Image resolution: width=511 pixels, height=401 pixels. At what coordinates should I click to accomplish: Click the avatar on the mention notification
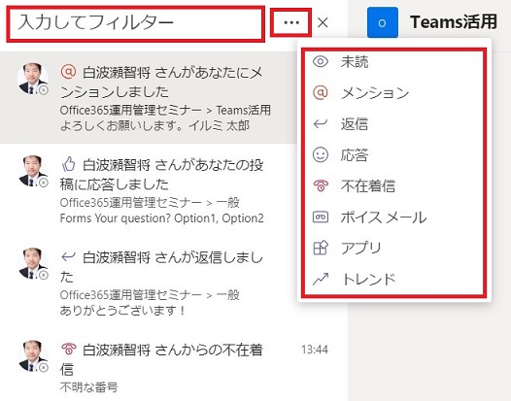click(x=33, y=79)
